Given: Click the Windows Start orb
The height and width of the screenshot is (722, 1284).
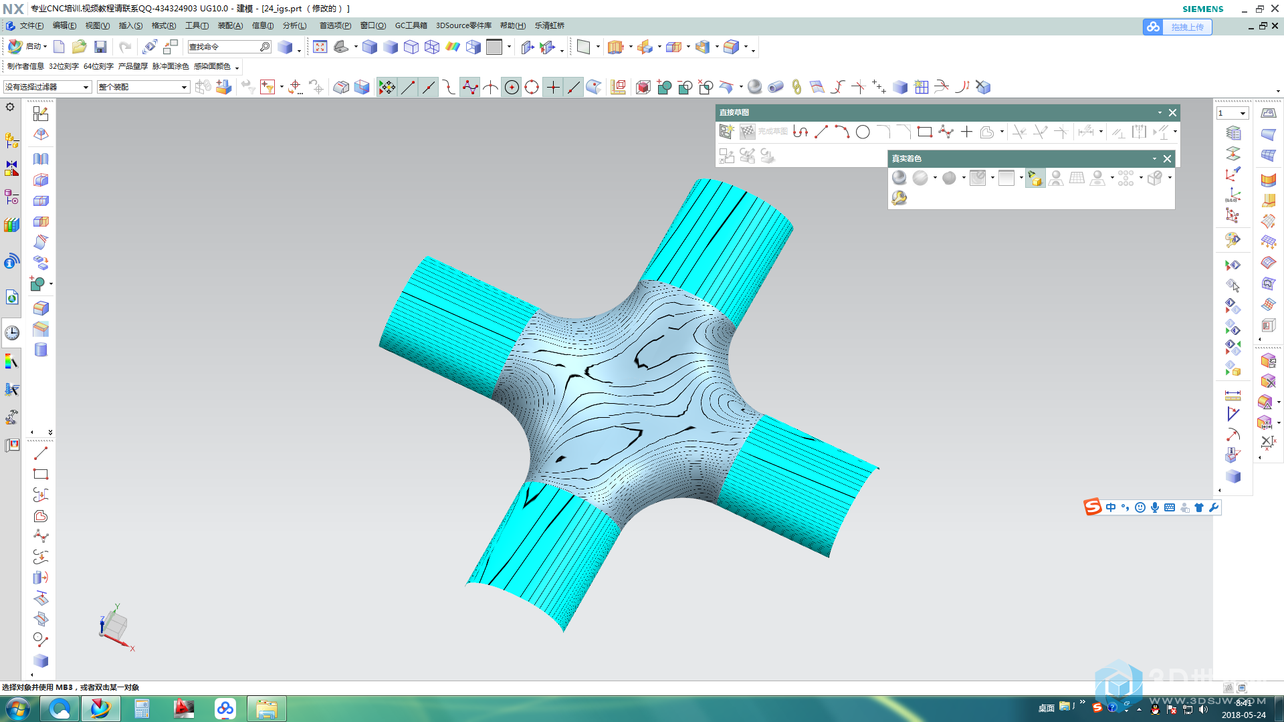Looking at the screenshot, I should [18, 709].
